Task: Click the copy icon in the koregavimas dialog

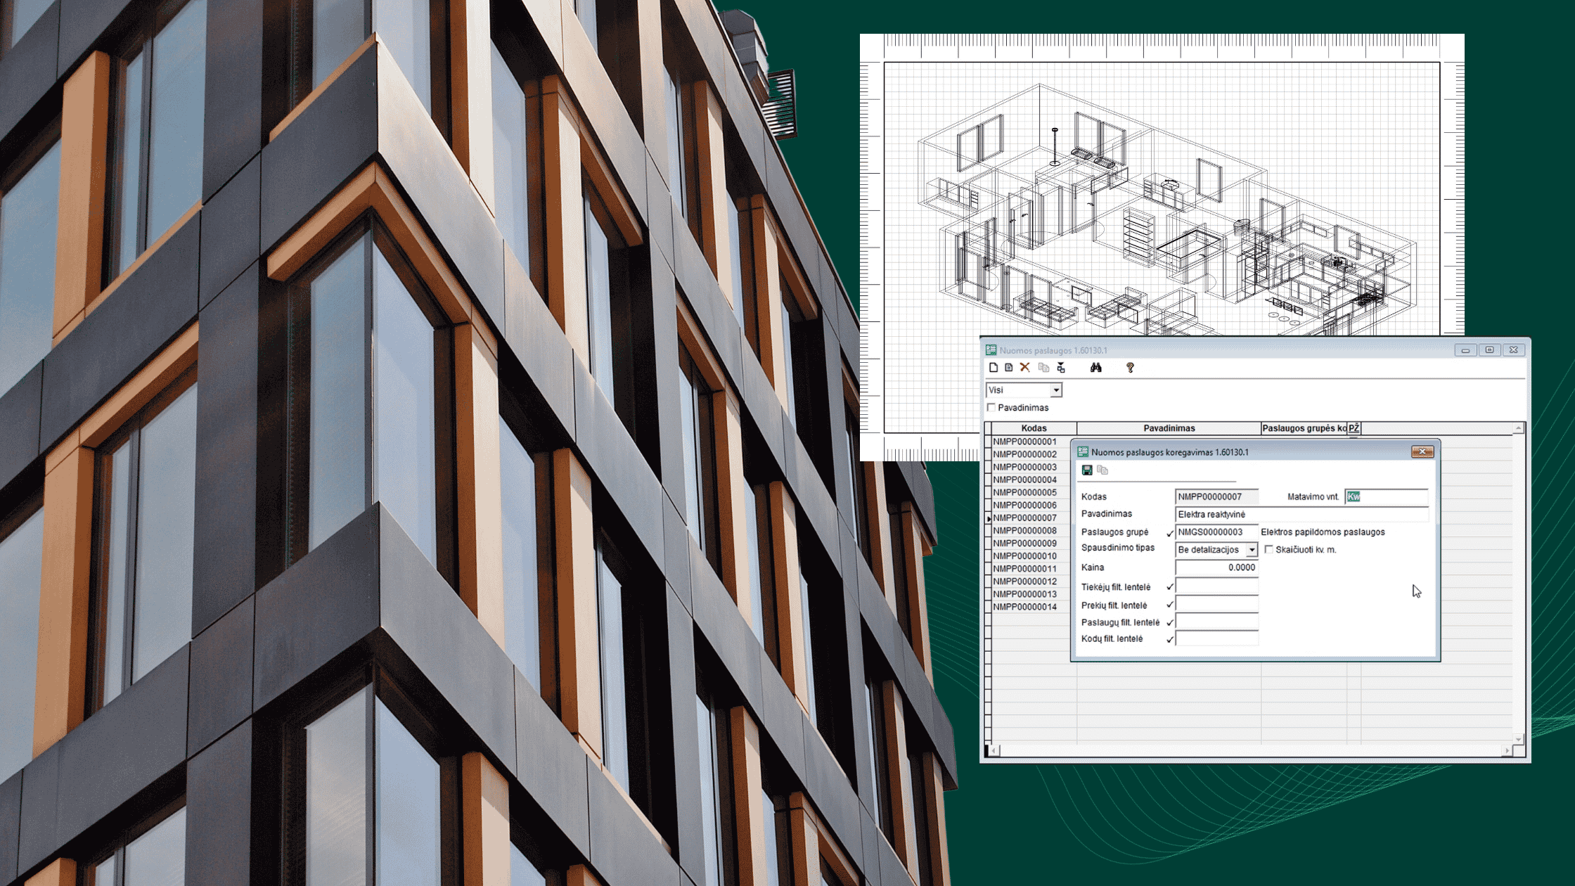Action: click(x=1102, y=470)
